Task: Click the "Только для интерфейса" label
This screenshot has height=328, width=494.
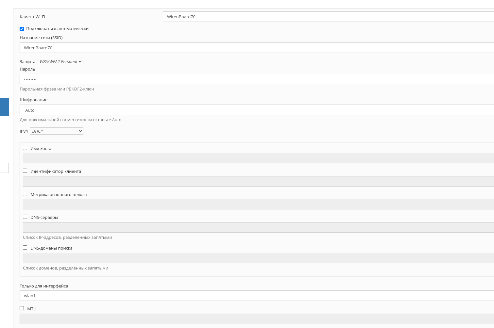Action: pos(44,286)
